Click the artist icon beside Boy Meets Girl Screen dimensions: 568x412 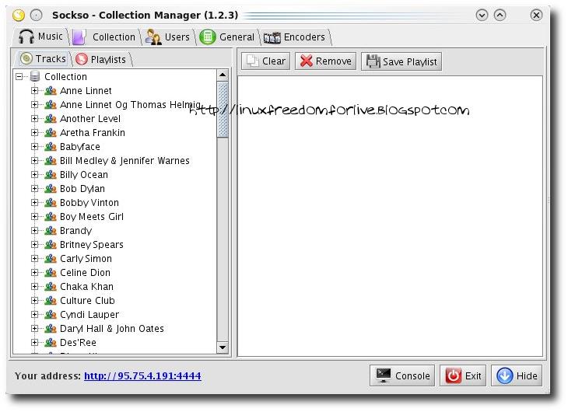pos(51,217)
